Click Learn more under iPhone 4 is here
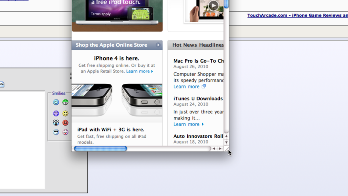This screenshot has width=348, height=196. (140, 71)
